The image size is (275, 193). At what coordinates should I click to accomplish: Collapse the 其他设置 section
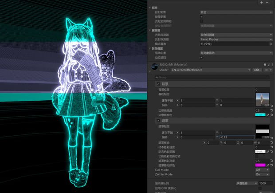click(150, 48)
